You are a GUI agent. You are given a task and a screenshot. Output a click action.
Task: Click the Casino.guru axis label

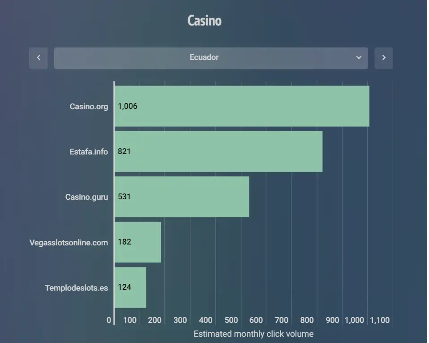coord(86,197)
